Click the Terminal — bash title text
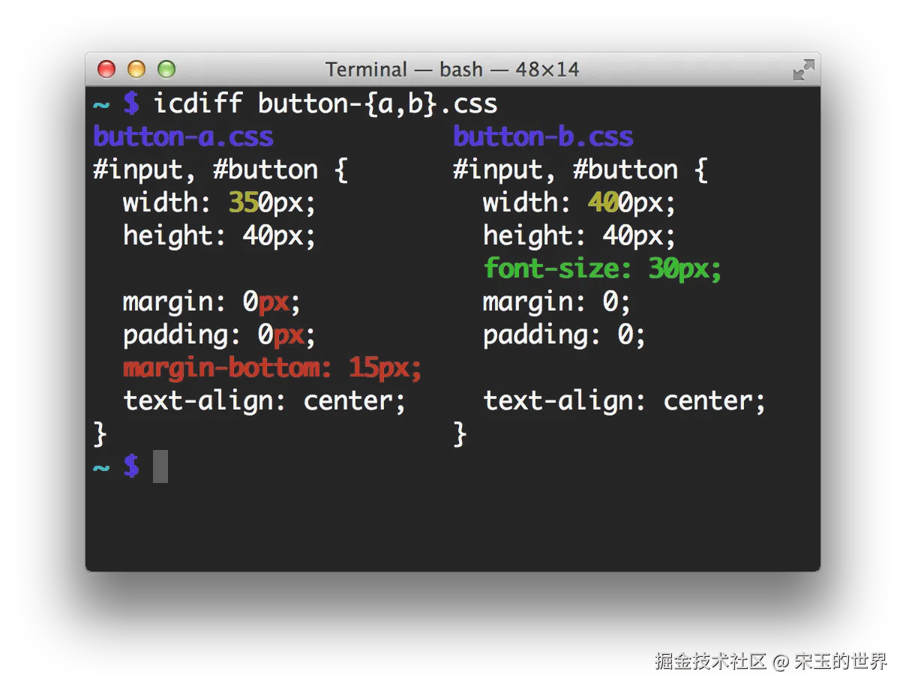 [x=452, y=70]
